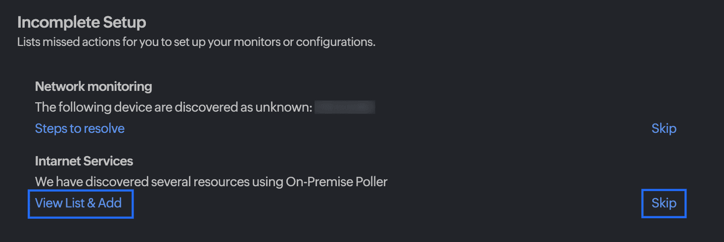Image resolution: width=724 pixels, height=242 pixels.
Task: Click the blurred device name
Action: 345,107
